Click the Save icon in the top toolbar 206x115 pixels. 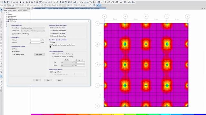(8, 2)
